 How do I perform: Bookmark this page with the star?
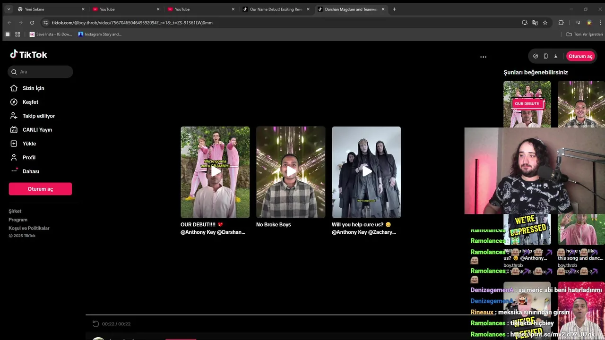[x=545, y=23]
